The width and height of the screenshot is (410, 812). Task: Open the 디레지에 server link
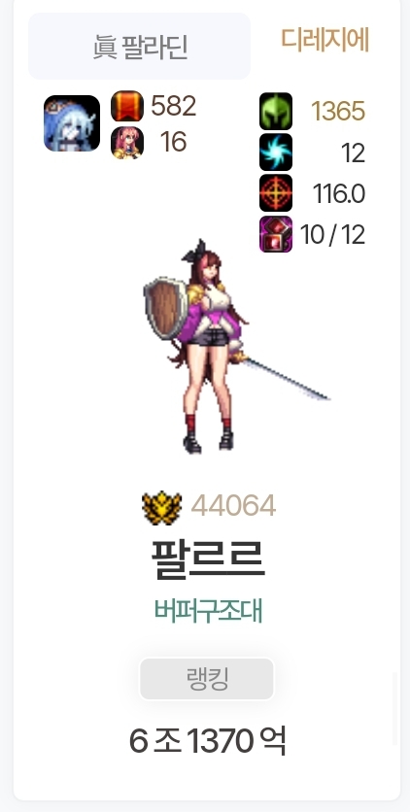click(325, 40)
